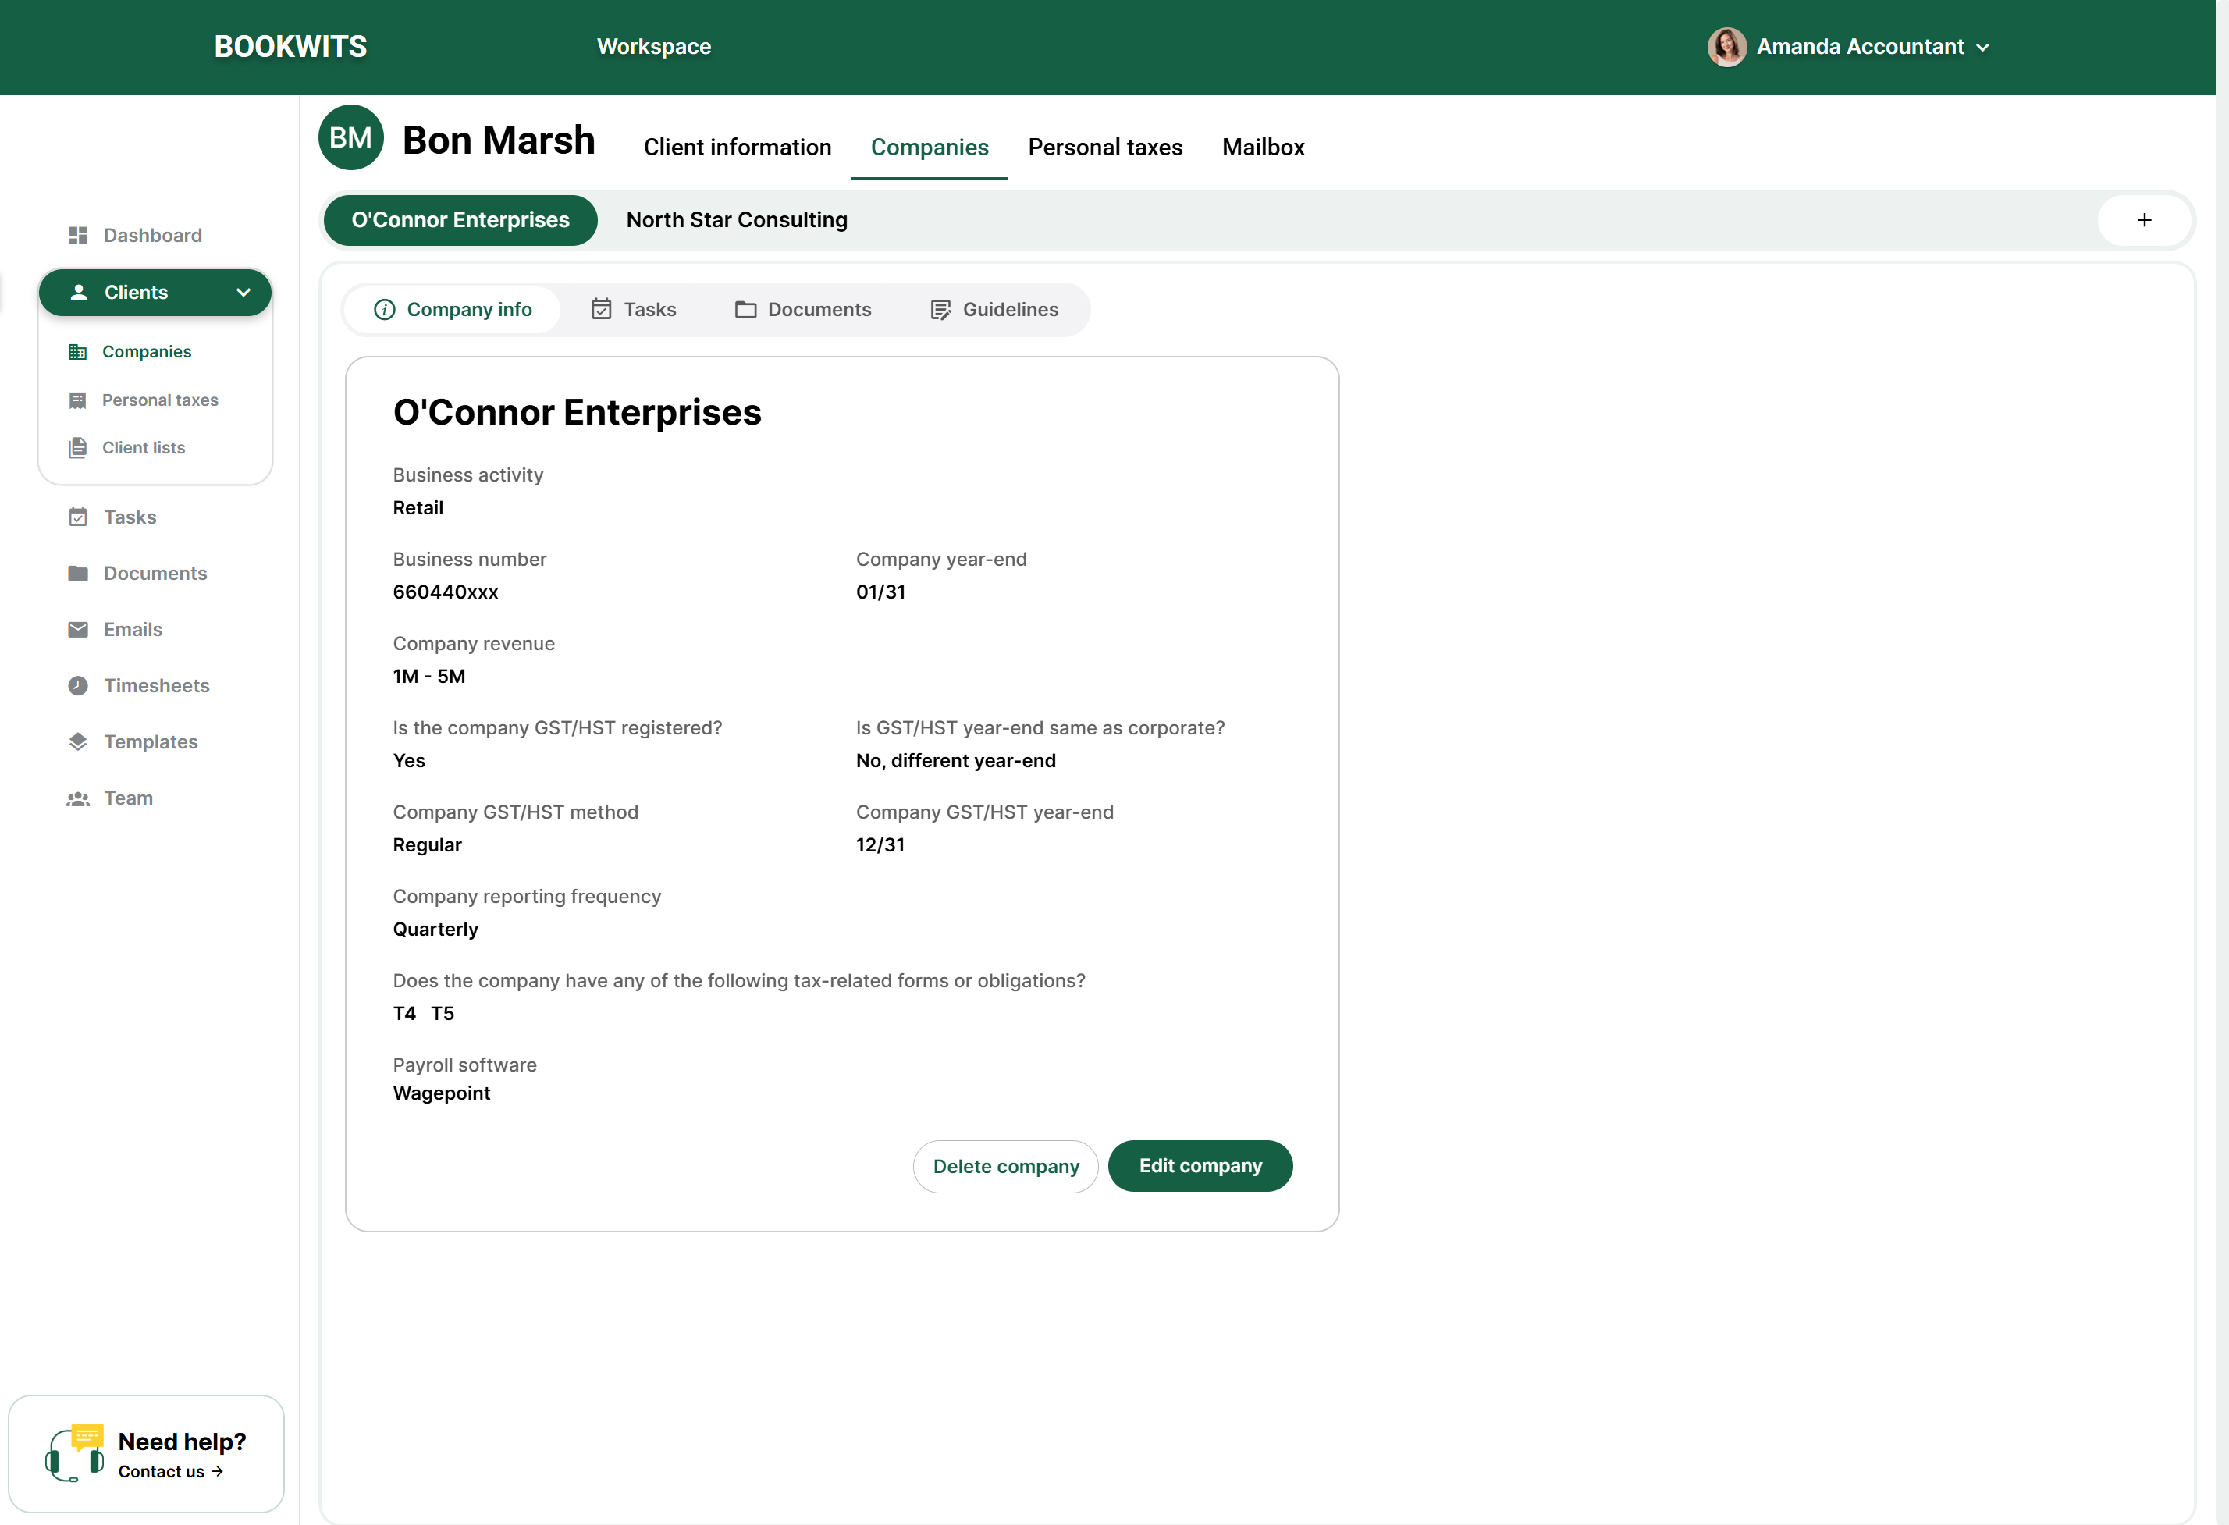Viewport: 2229px width, 1525px height.
Task: Click the Guidelines notes icon
Action: (941, 309)
